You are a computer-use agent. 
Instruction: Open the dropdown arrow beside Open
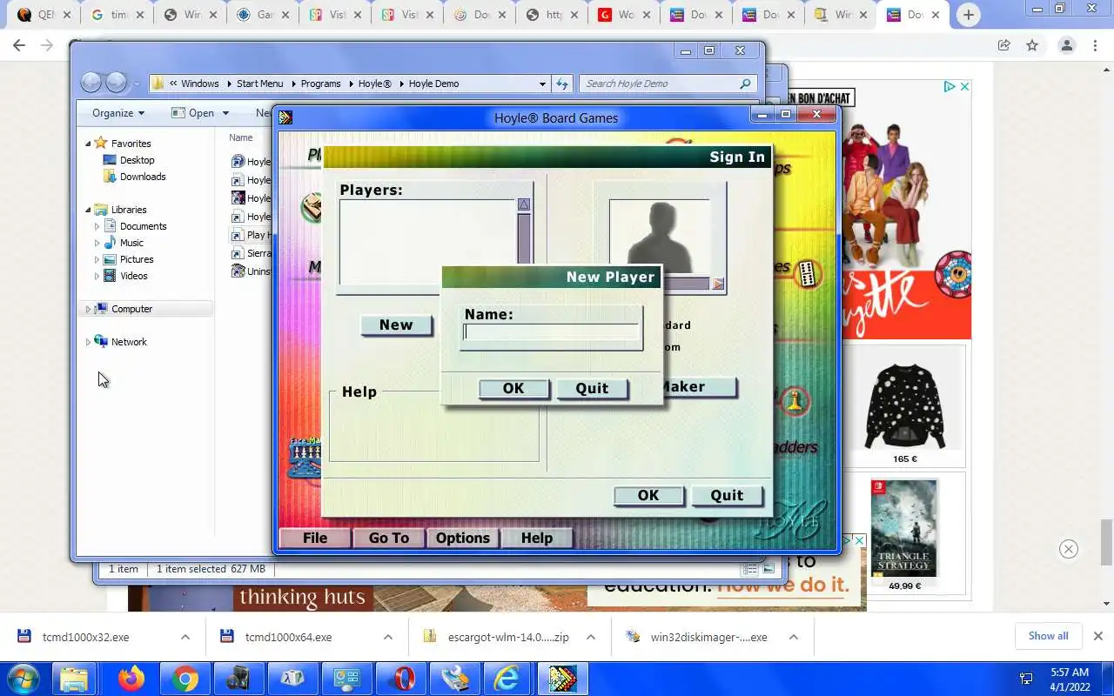tap(225, 113)
